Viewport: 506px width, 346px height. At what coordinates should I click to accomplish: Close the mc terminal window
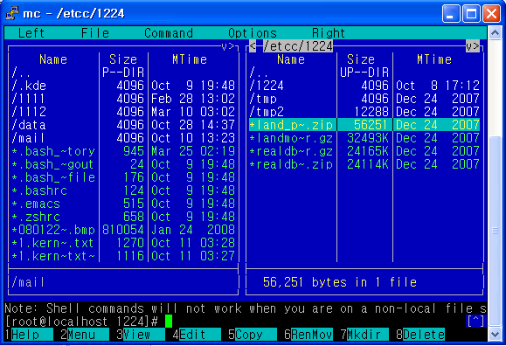(491, 14)
